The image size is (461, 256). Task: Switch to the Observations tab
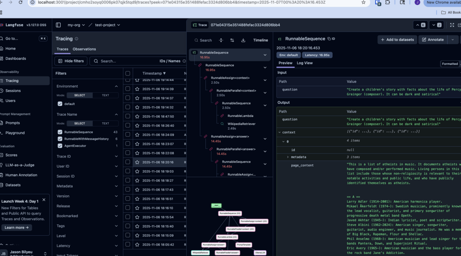(84, 49)
